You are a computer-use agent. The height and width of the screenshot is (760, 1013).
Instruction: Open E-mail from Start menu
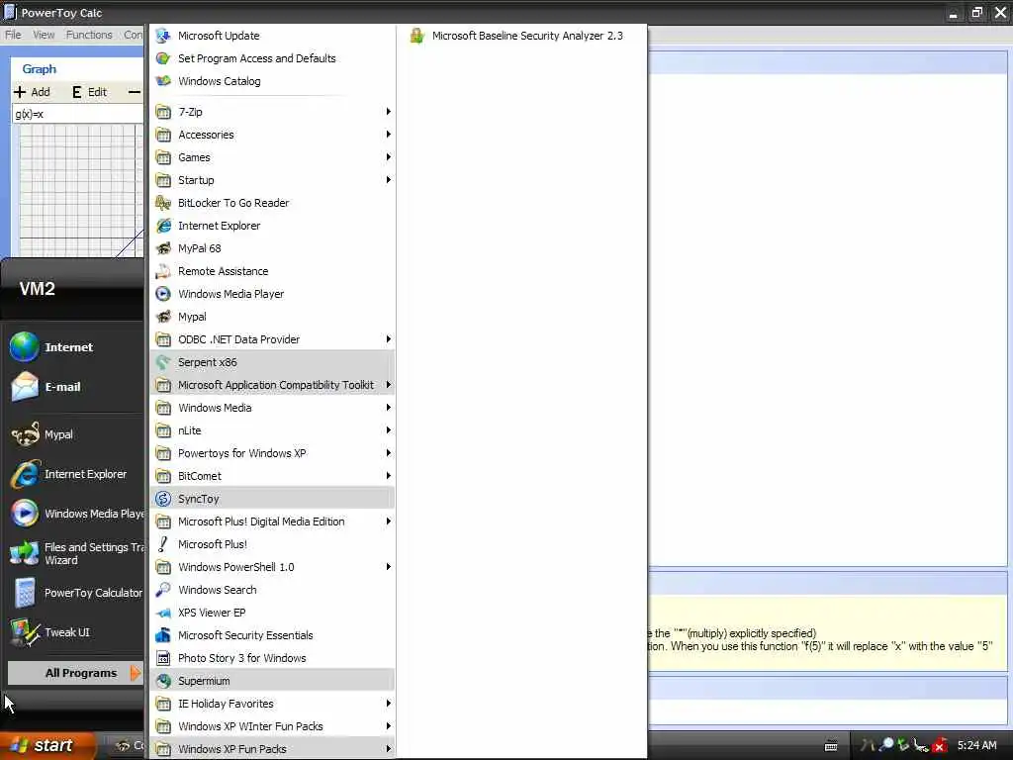(x=74, y=387)
